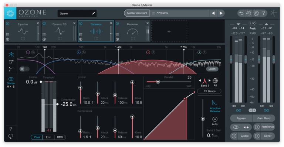Screen dimensions: 284x147
Task: Select next band arrow beside Band 3
Action: pyautogui.click(x=210, y=81)
